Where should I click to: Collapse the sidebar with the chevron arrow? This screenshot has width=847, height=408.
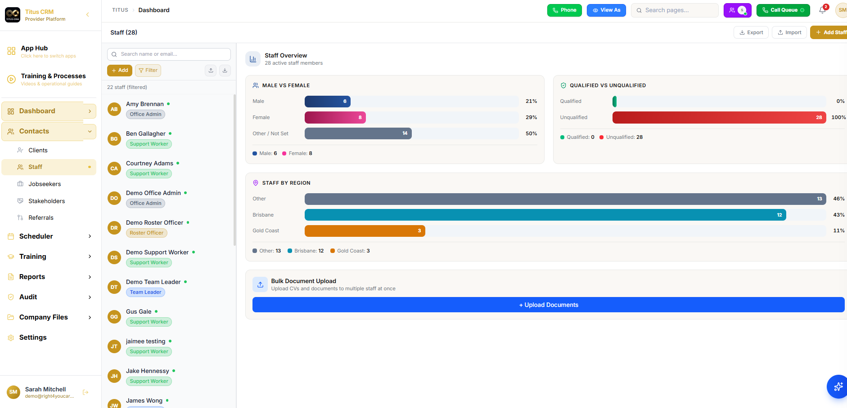point(88,15)
